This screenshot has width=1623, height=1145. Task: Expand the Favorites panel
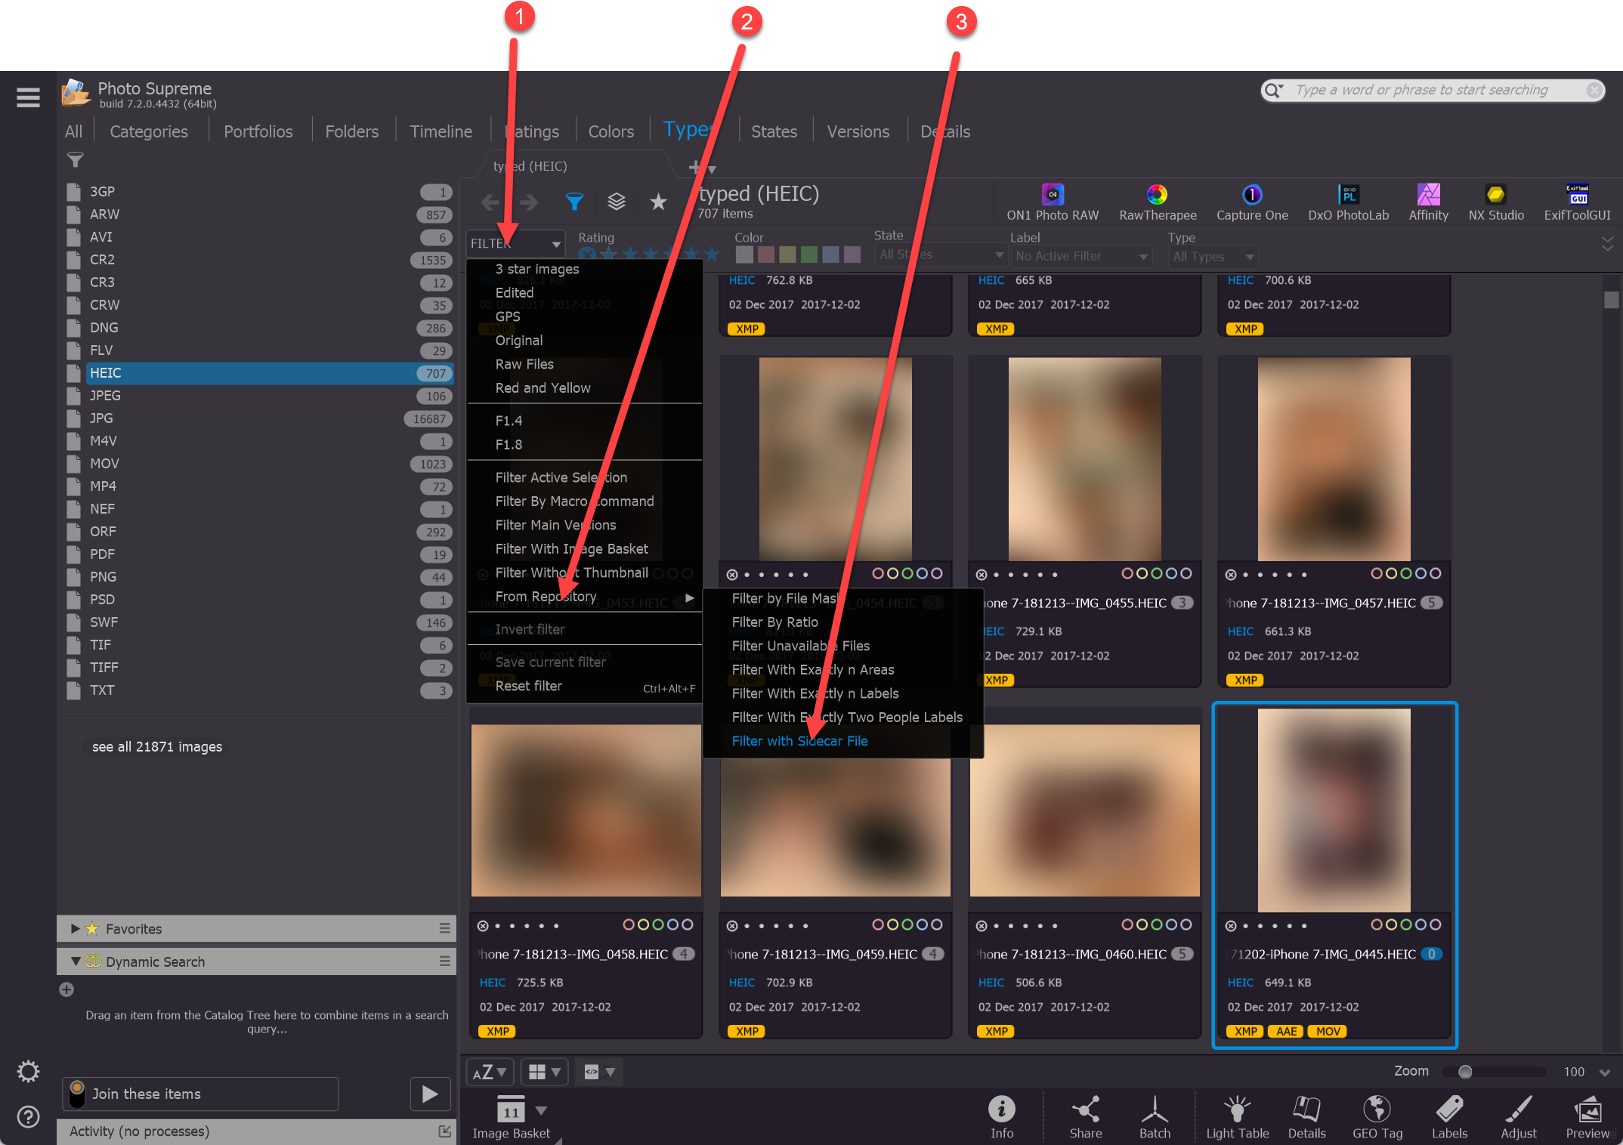75,928
